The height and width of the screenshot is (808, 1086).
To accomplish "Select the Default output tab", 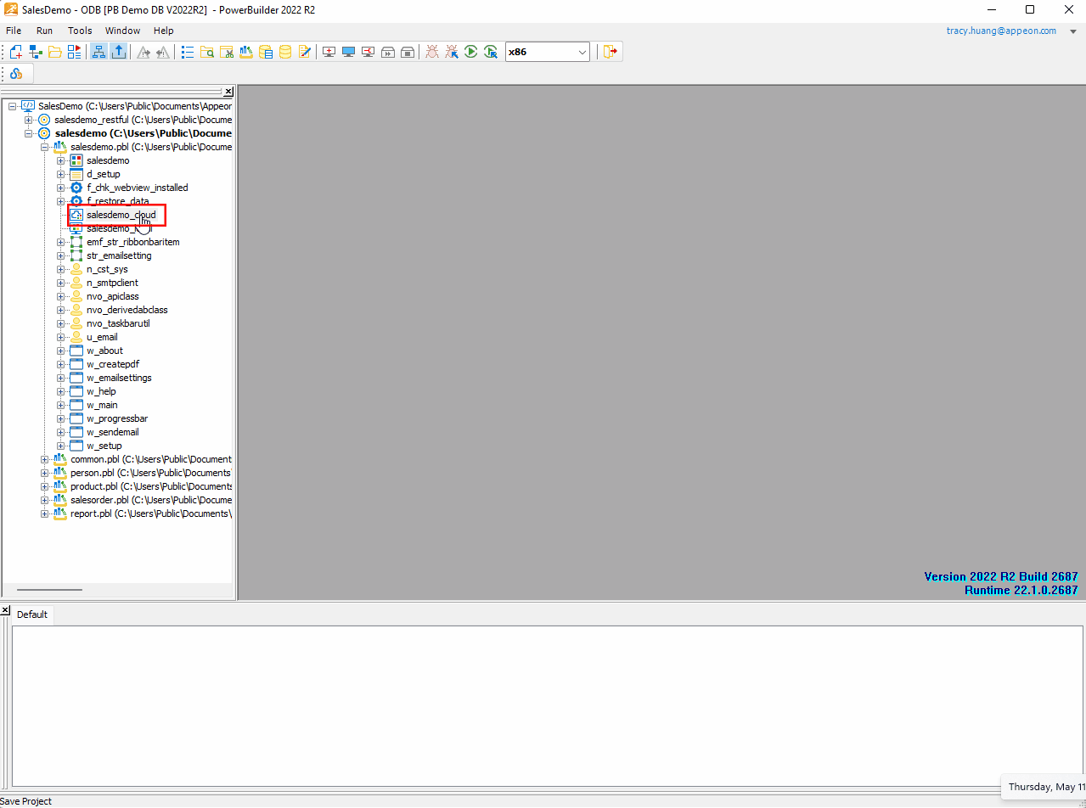I will point(32,614).
